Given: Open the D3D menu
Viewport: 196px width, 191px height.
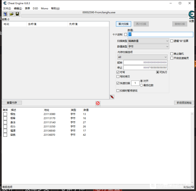Looking at the screenshot, I should [35, 8].
